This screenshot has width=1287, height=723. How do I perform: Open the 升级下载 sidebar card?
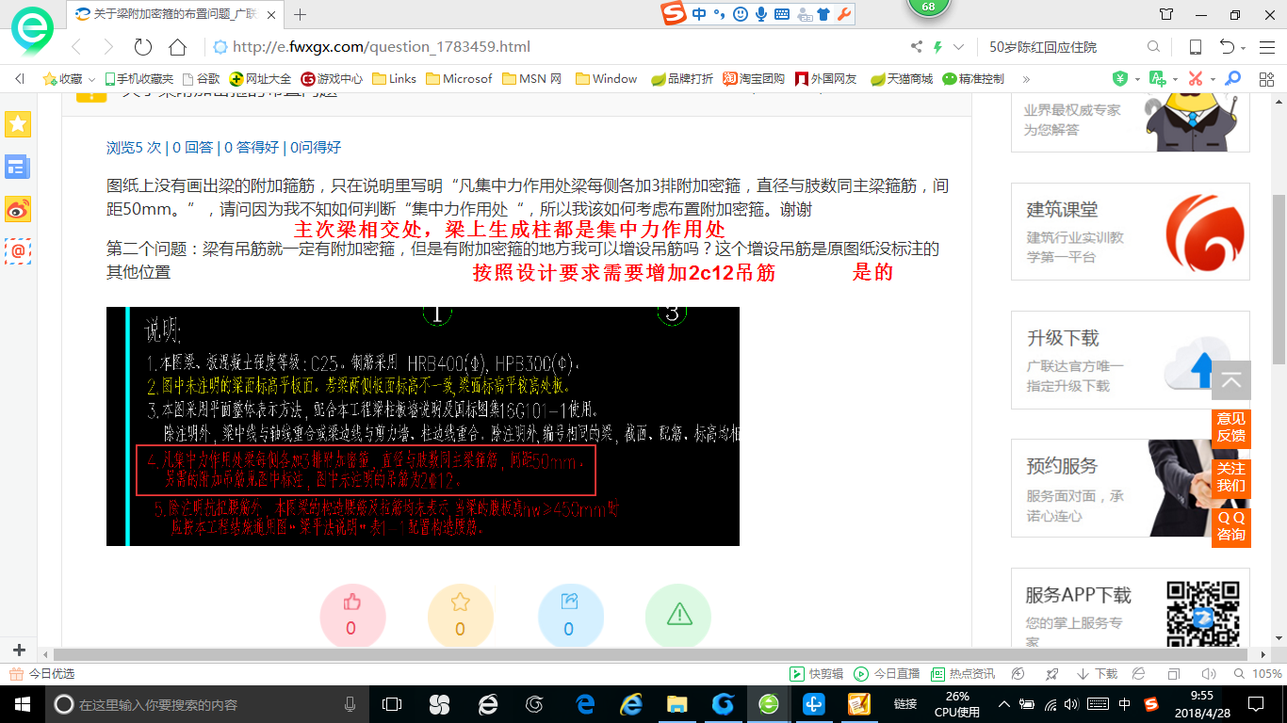[1131, 361]
